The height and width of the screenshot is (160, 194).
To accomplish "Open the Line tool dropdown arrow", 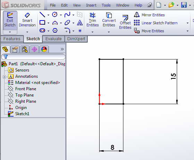I will [x=48, y=15].
